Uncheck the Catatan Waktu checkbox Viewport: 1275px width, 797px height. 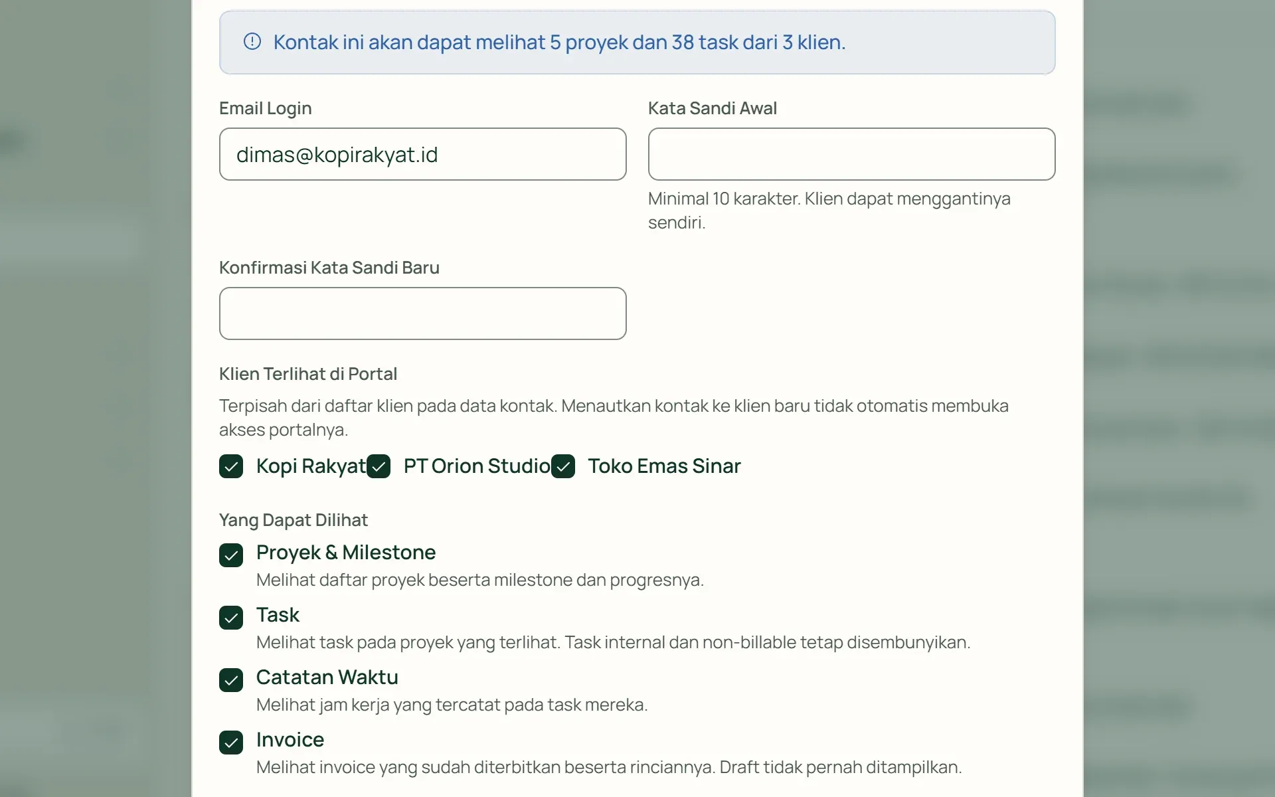coord(231,680)
